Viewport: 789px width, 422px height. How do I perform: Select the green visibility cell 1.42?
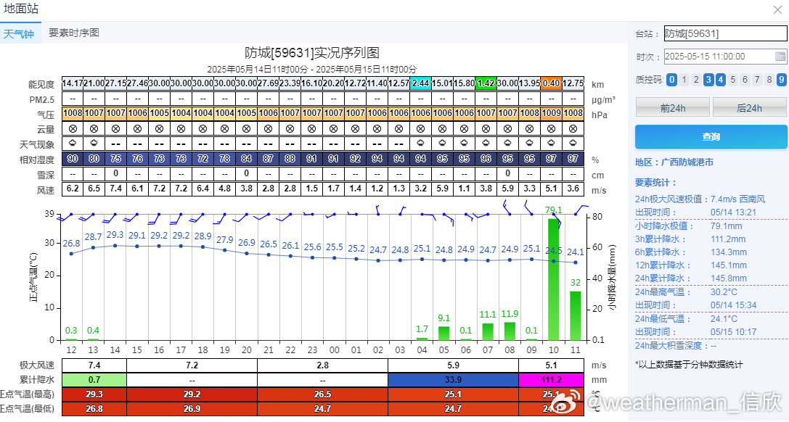[x=486, y=83]
